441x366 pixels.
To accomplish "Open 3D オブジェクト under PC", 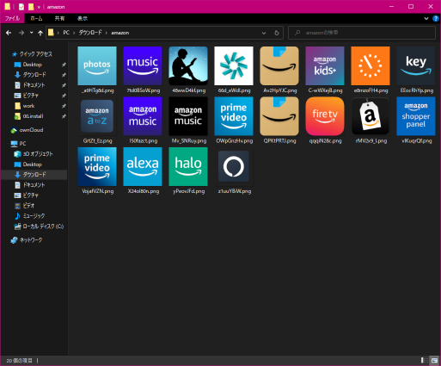I will coord(38,154).
